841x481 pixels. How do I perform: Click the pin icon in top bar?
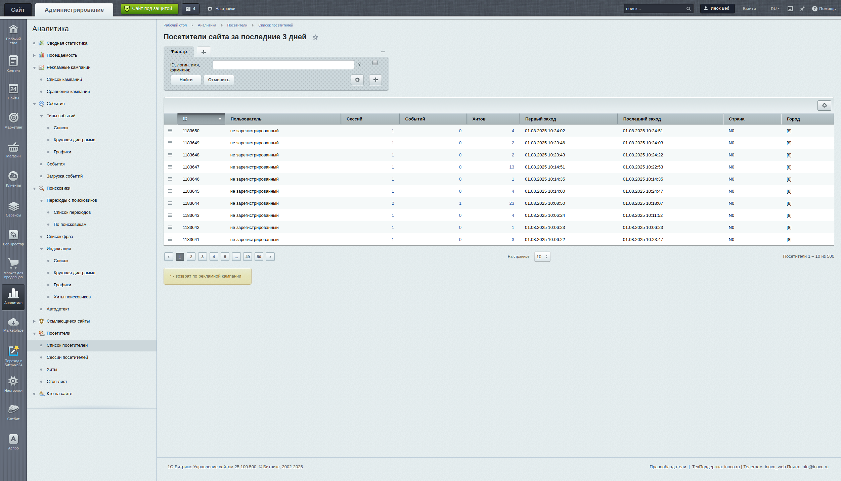click(802, 9)
